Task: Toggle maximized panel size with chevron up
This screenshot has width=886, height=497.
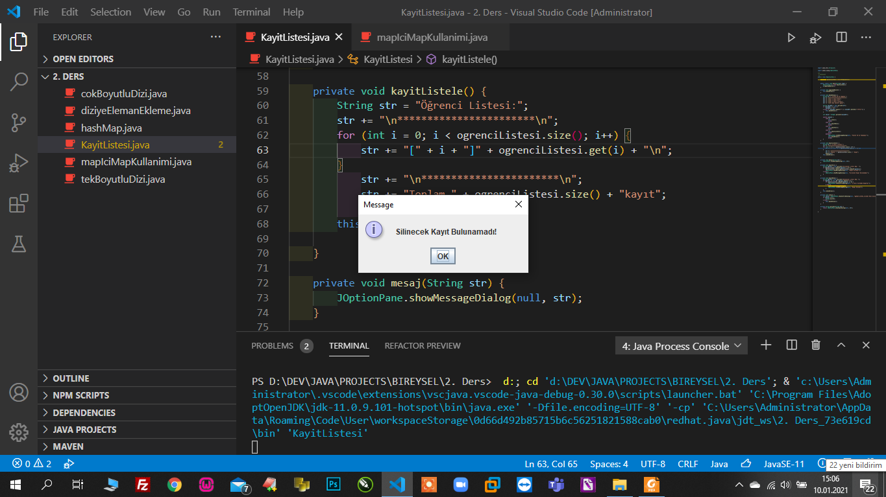Action: click(x=841, y=345)
